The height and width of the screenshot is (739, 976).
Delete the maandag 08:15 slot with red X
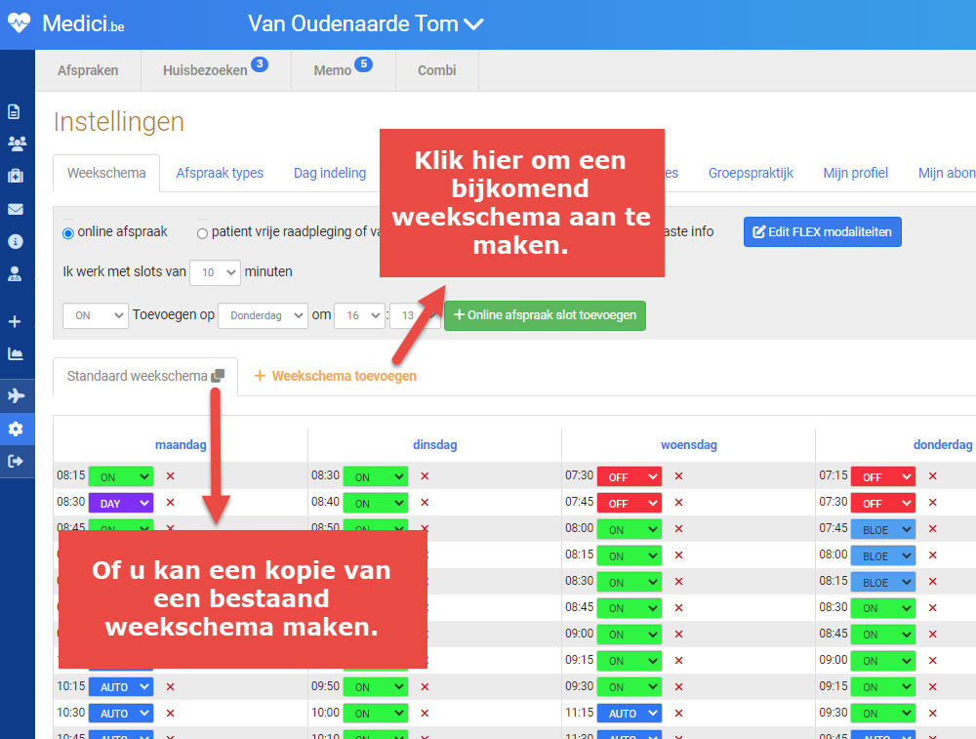[x=170, y=476]
